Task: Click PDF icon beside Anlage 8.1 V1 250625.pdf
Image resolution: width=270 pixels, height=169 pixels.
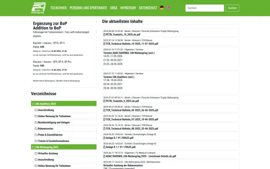Action: pyautogui.click(x=104, y=138)
